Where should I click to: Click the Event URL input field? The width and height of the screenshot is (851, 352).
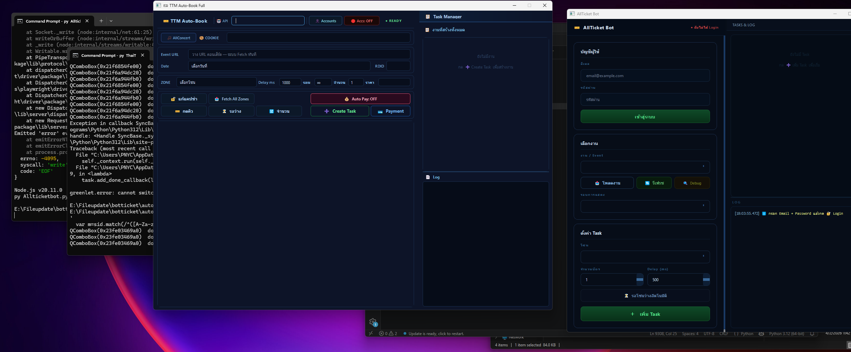tap(299, 55)
